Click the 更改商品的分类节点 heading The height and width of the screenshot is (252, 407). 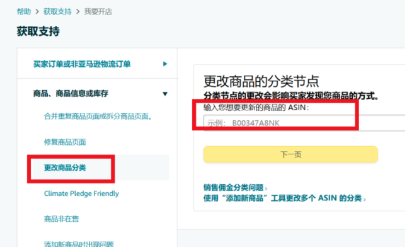tap(261, 81)
